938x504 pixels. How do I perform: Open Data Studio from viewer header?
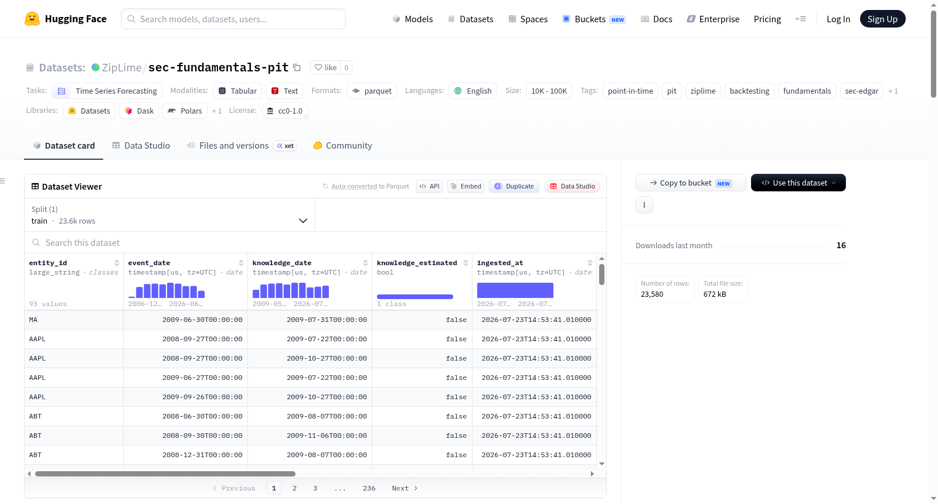(572, 186)
